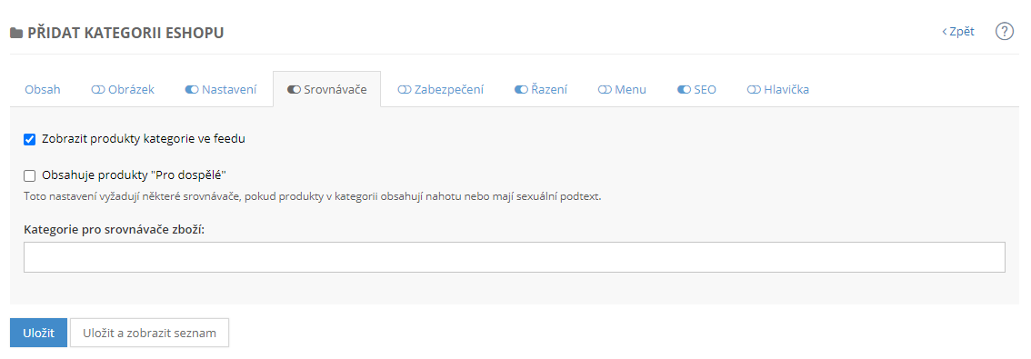Click the folder icon beside the page title
This screenshot has height=359, width=1031.
click(16, 33)
